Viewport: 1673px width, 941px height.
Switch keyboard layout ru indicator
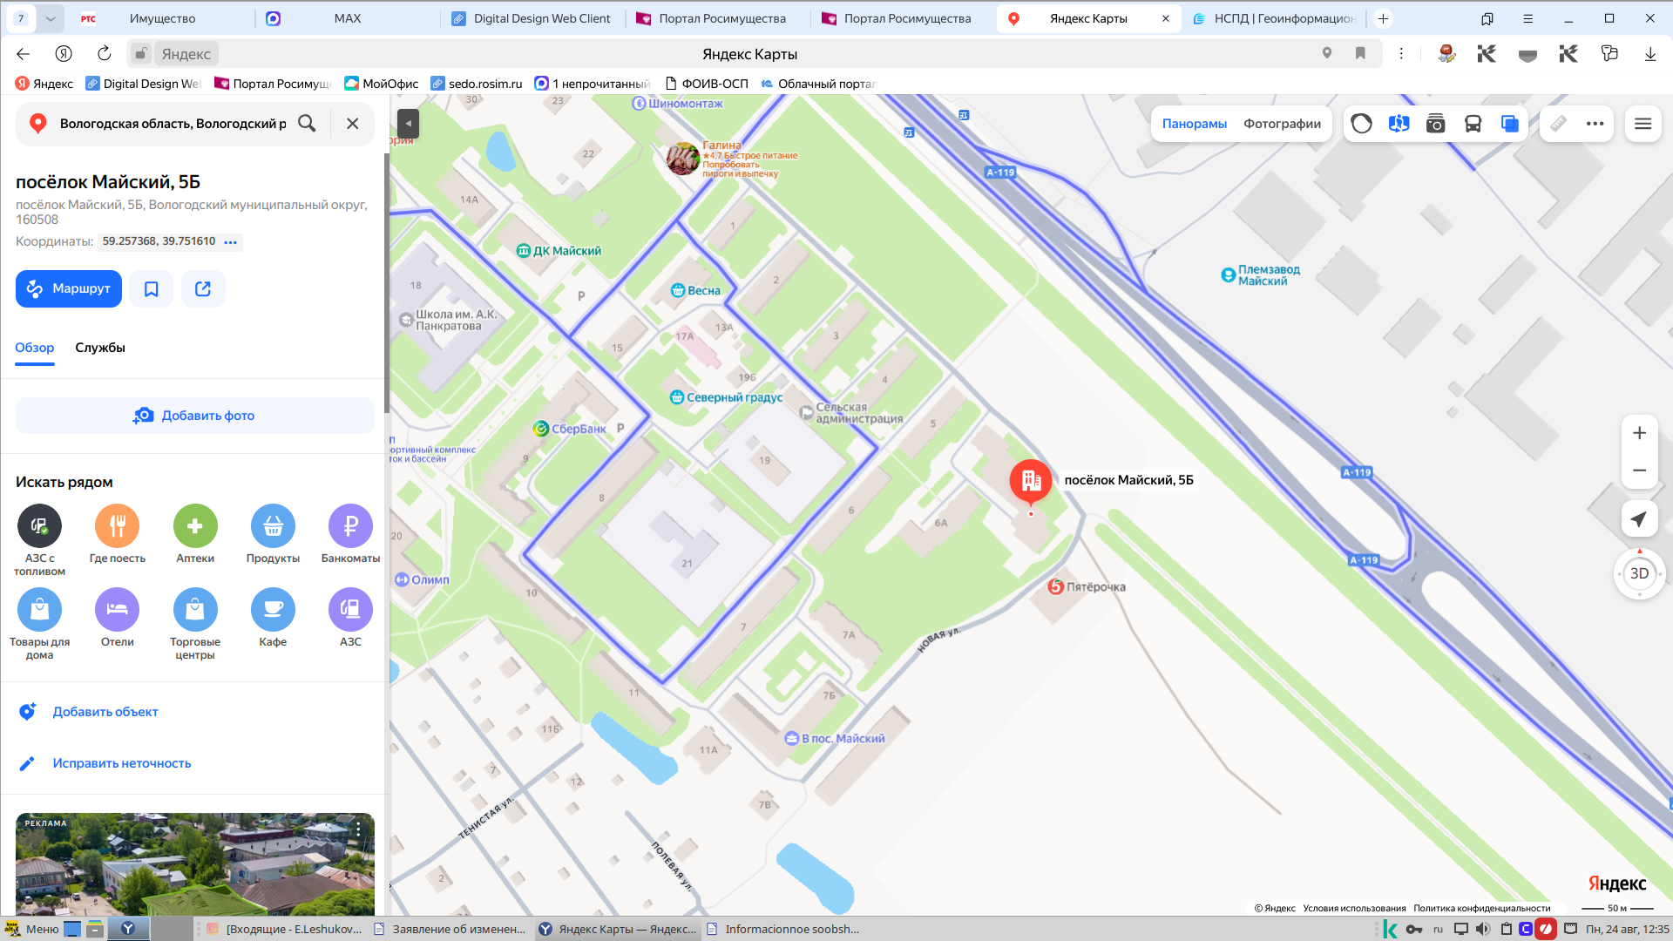pyautogui.click(x=1438, y=929)
